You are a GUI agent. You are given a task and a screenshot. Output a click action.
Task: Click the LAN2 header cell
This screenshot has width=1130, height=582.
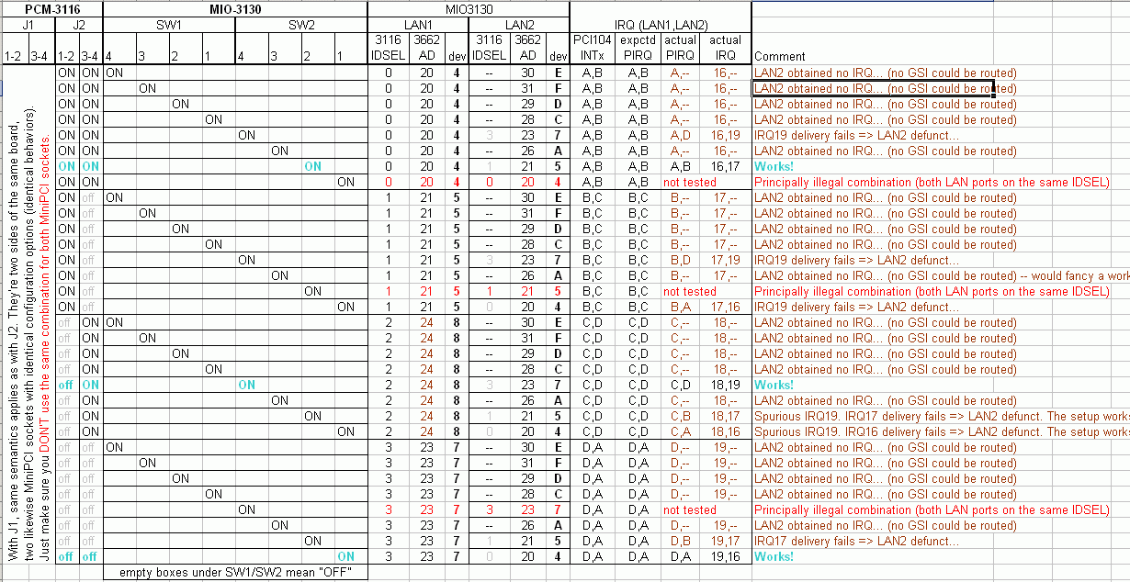click(519, 26)
